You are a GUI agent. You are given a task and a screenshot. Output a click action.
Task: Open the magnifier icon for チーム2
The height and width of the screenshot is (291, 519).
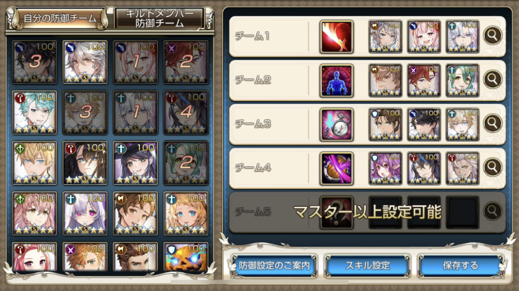[492, 80]
